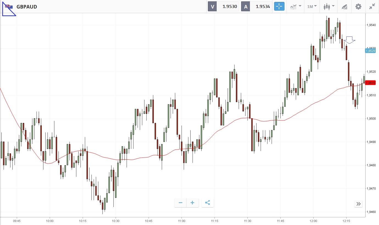Click the 11:00 time axis label
The width and height of the screenshot is (379, 225).
(182, 221)
